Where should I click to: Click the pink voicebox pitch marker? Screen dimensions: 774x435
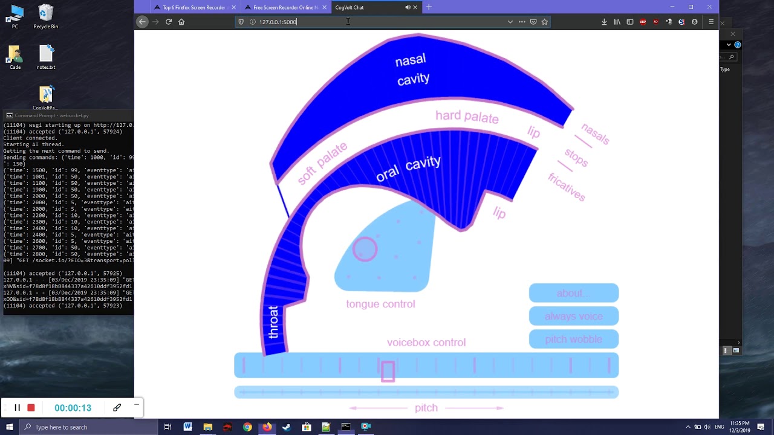[388, 371]
